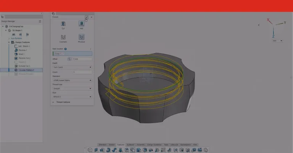Switch to the Standard tab
This screenshot has height=153, width=293.
tap(102, 145)
